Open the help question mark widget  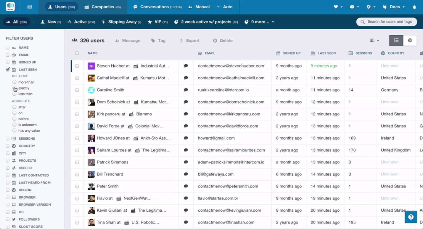(411, 217)
